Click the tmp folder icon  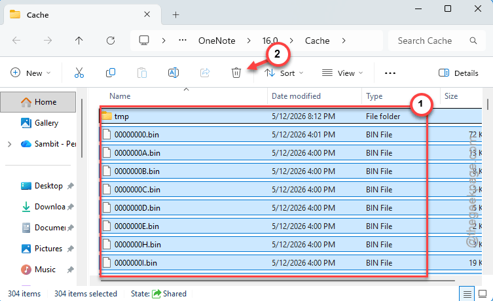click(107, 116)
